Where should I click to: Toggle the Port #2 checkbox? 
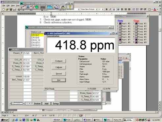click(x=120, y=26)
